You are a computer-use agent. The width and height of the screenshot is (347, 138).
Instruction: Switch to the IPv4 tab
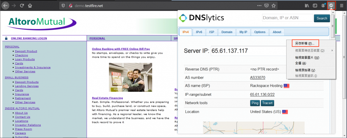185,32
